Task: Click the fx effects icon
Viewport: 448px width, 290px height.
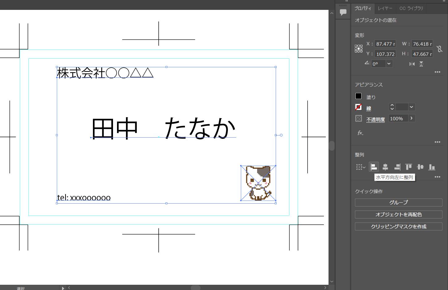Action: click(x=360, y=133)
